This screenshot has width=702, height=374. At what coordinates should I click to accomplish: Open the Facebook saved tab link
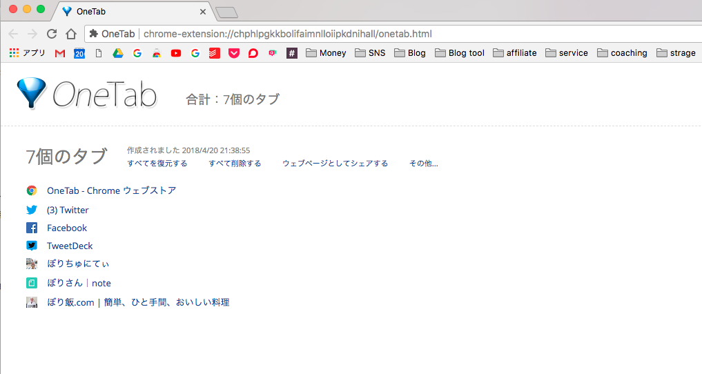[x=67, y=228]
